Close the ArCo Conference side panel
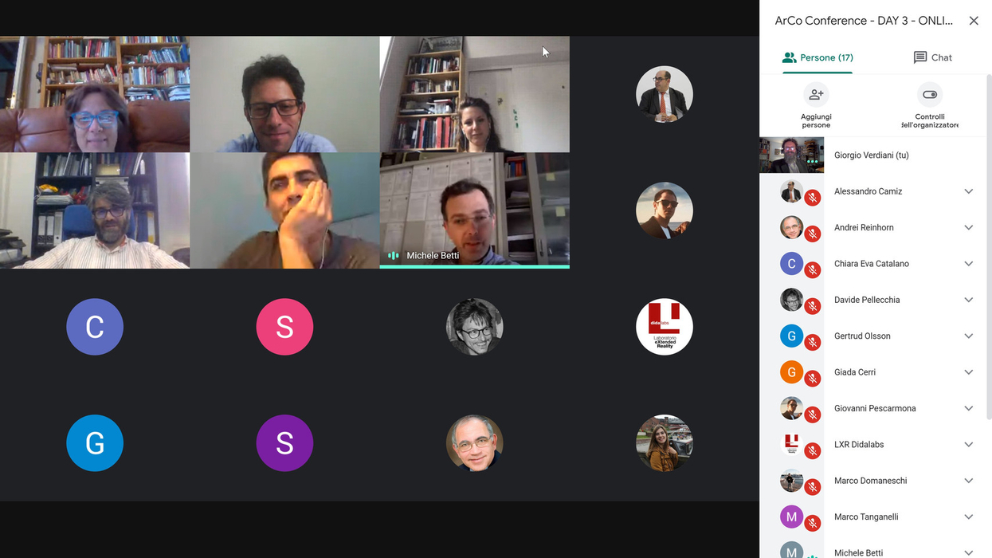 click(974, 21)
